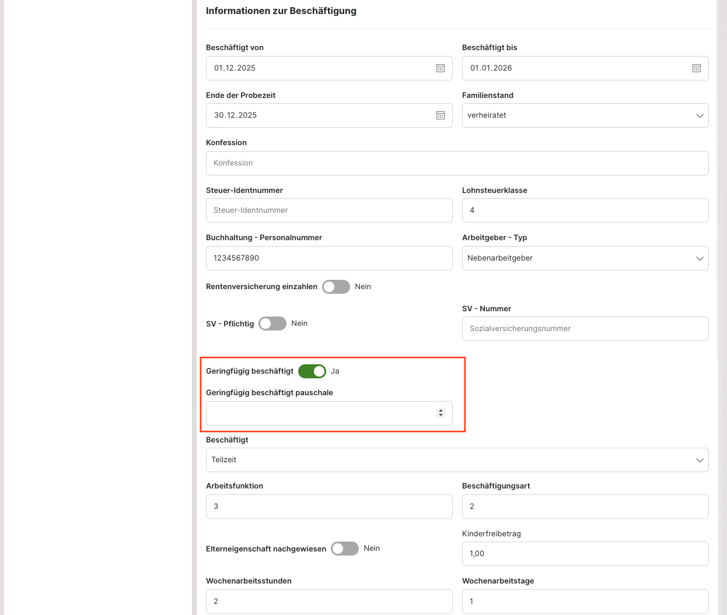Select the Buchhaltung Personalnummer field
This screenshot has height=615, width=727.
click(x=329, y=258)
